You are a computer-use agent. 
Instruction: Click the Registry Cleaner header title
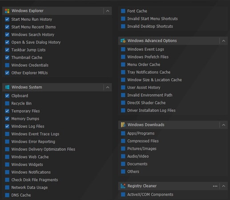142,186
